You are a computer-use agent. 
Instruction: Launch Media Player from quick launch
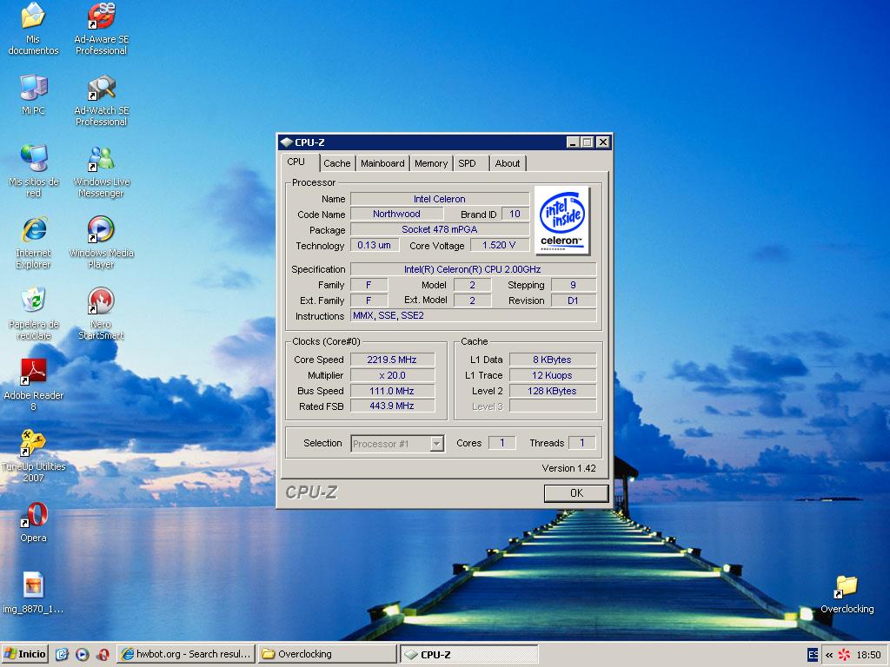(83, 655)
